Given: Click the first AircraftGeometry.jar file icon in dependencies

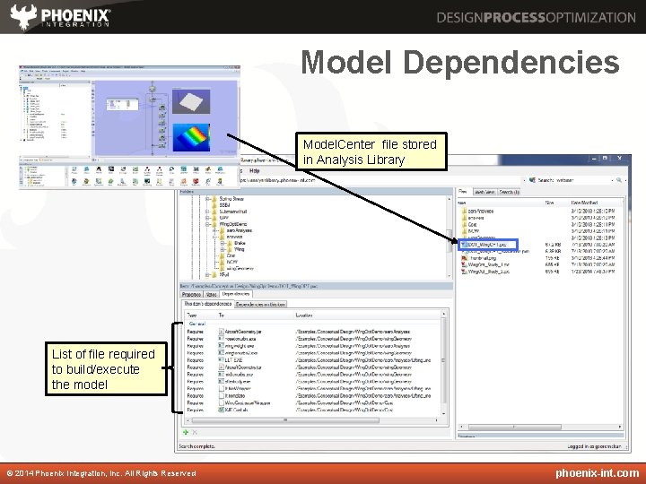Looking at the screenshot, I should click(222, 332).
